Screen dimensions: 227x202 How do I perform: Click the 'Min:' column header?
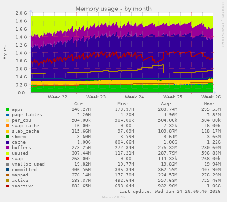123,104
